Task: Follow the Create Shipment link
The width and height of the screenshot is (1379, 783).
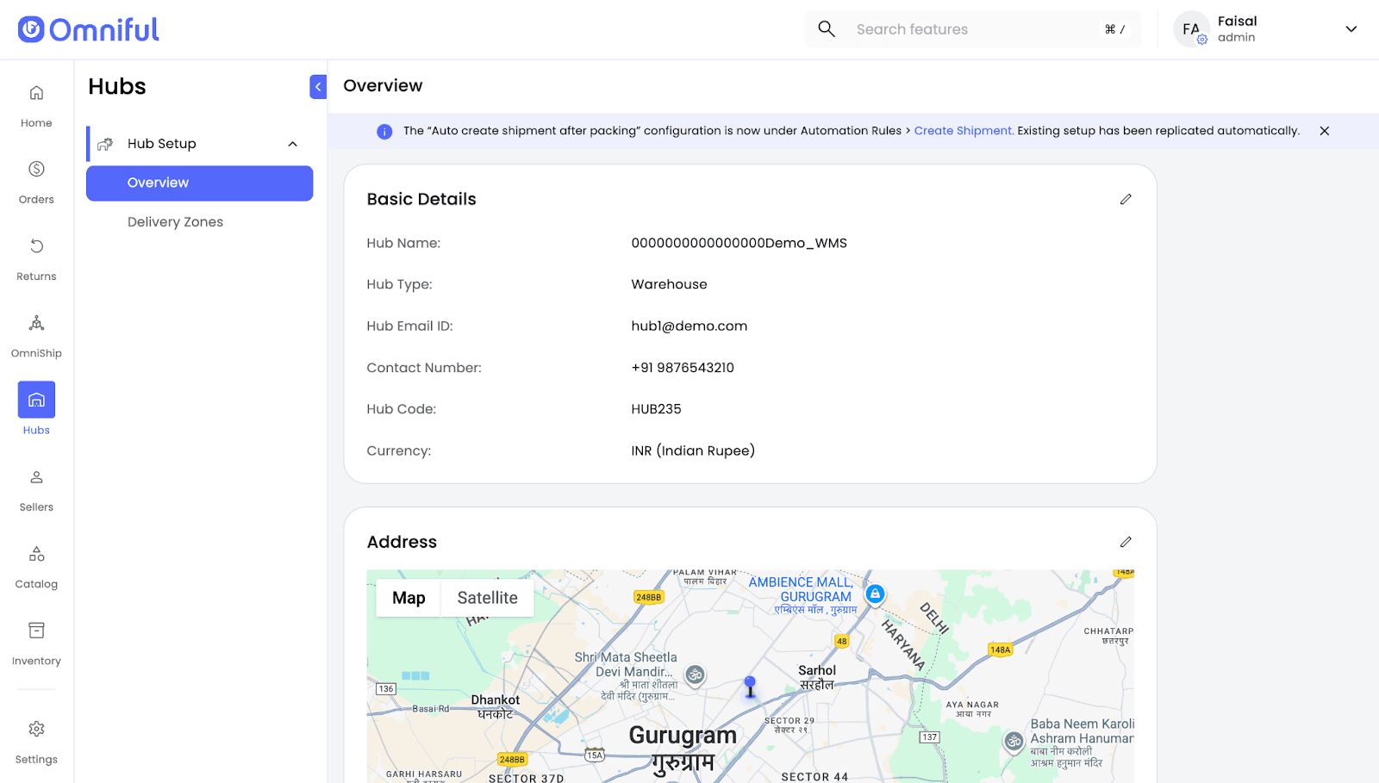Action: click(x=963, y=131)
